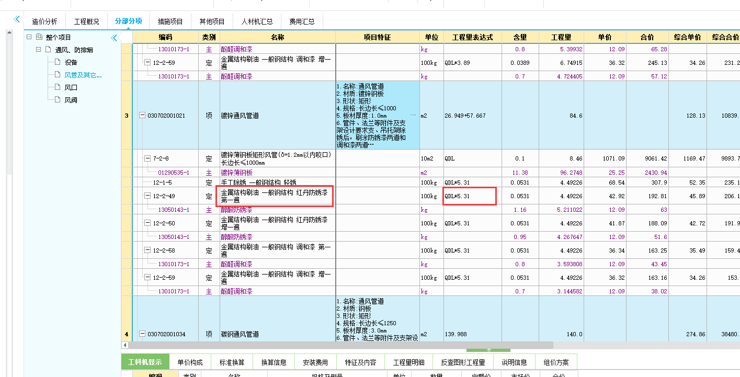The image size is (740, 377).
Task: Select 风管及其它... in the tree
Action: click(83, 75)
